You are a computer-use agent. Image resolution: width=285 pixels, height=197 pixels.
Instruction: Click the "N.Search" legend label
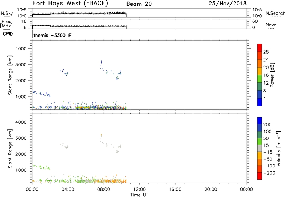click(275, 13)
